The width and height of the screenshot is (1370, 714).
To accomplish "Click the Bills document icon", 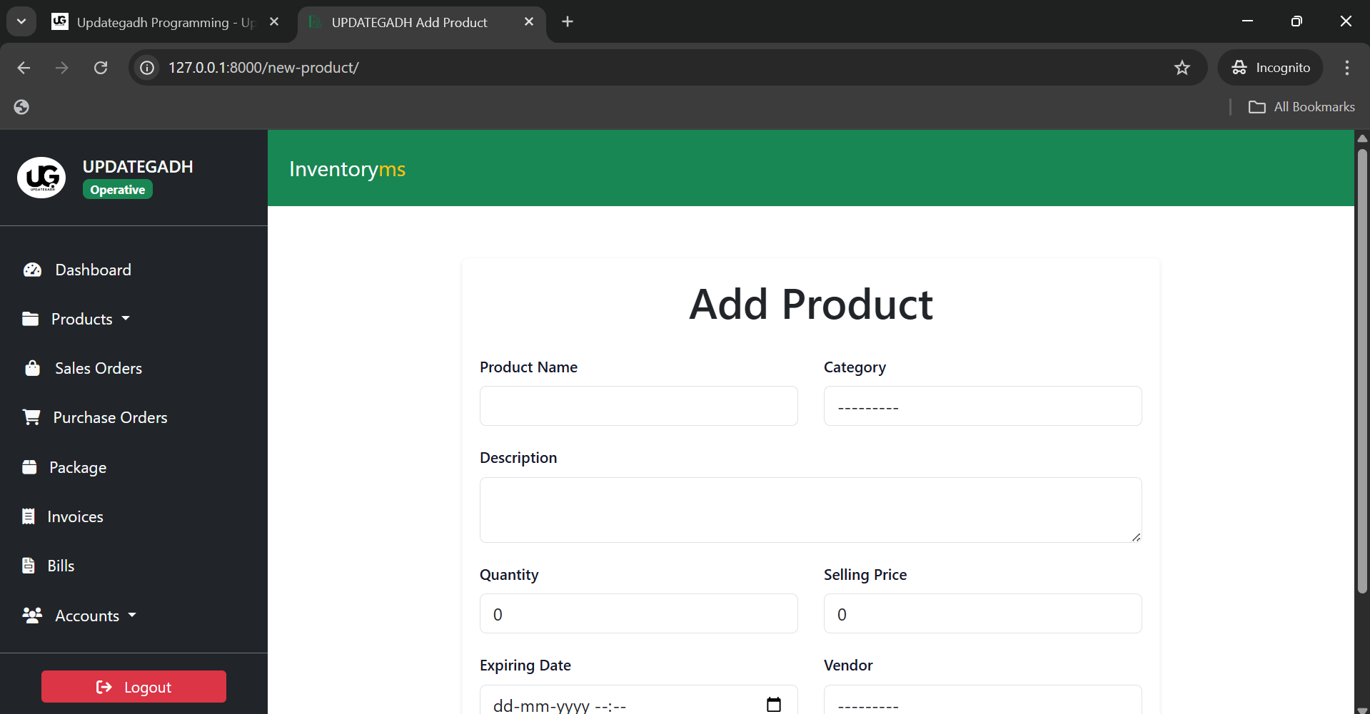I will [29, 566].
